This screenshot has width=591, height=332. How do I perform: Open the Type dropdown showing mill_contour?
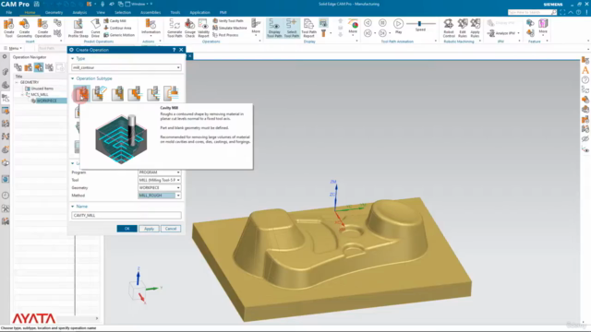click(127, 67)
